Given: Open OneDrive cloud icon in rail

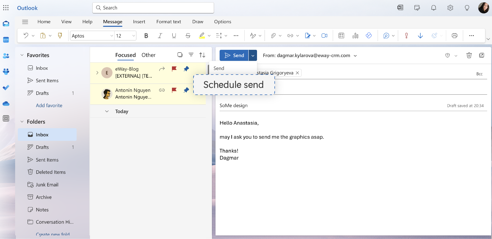Looking at the screenshot, I should click(x=6, y=103).
